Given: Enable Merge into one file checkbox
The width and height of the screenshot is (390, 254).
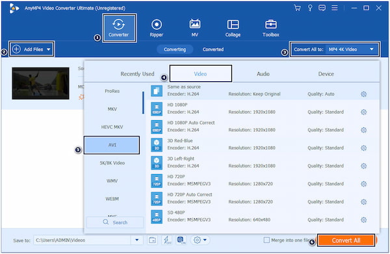Looking at the screenshot, I should click(266, 240).
